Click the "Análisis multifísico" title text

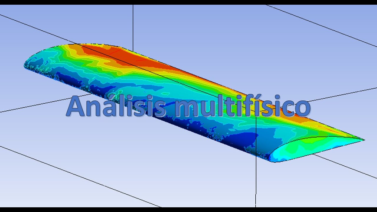point(188,106)
